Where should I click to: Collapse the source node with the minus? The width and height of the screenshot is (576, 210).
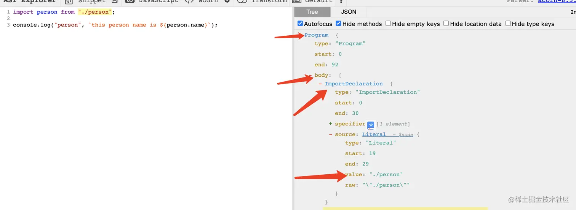coord(331,134)
